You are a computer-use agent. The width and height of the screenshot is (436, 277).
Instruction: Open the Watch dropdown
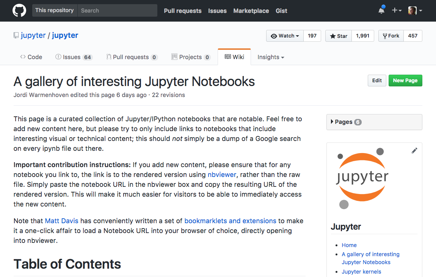(x=285, y=36)
